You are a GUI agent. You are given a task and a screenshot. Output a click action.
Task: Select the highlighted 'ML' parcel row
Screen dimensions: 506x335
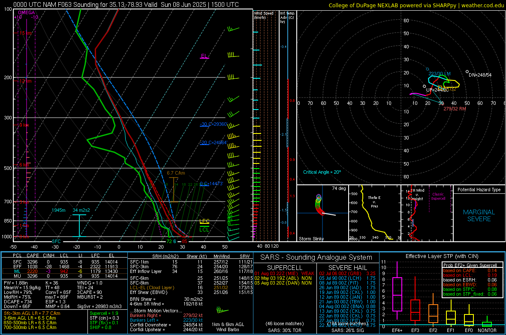pyautogui.click(x=65, y=271)
